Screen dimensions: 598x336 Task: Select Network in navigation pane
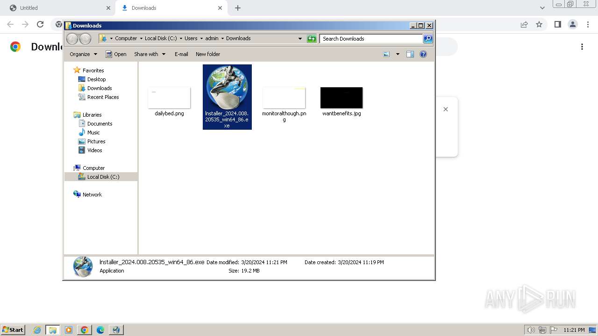(x=92, y=195)
